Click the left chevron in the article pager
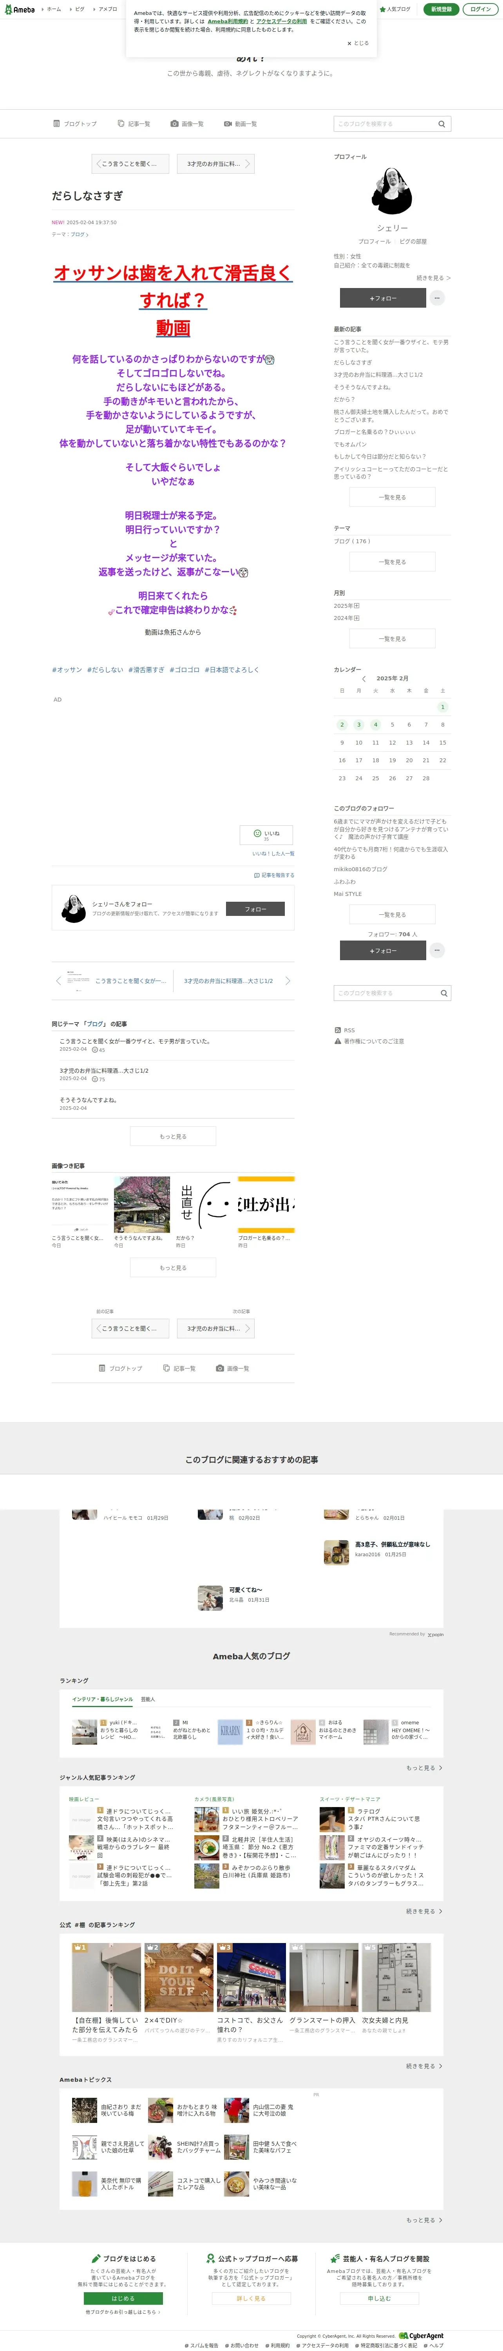 coord(59,981)
